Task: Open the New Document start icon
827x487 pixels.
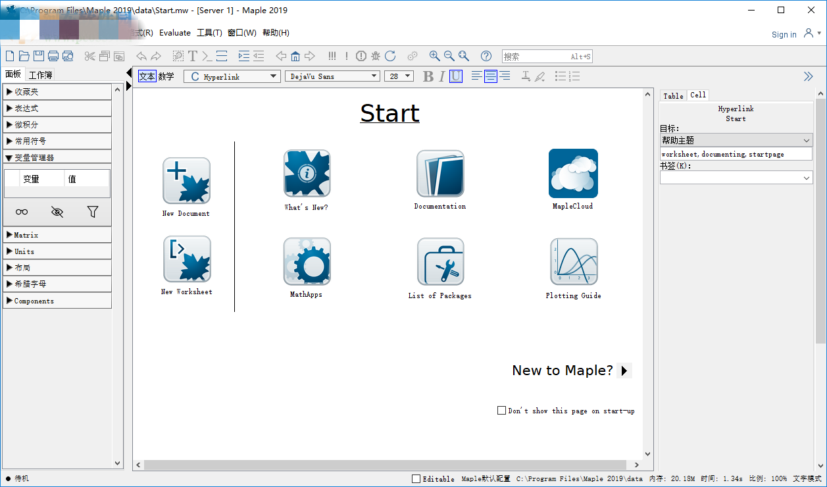Action: pos(186,180)
